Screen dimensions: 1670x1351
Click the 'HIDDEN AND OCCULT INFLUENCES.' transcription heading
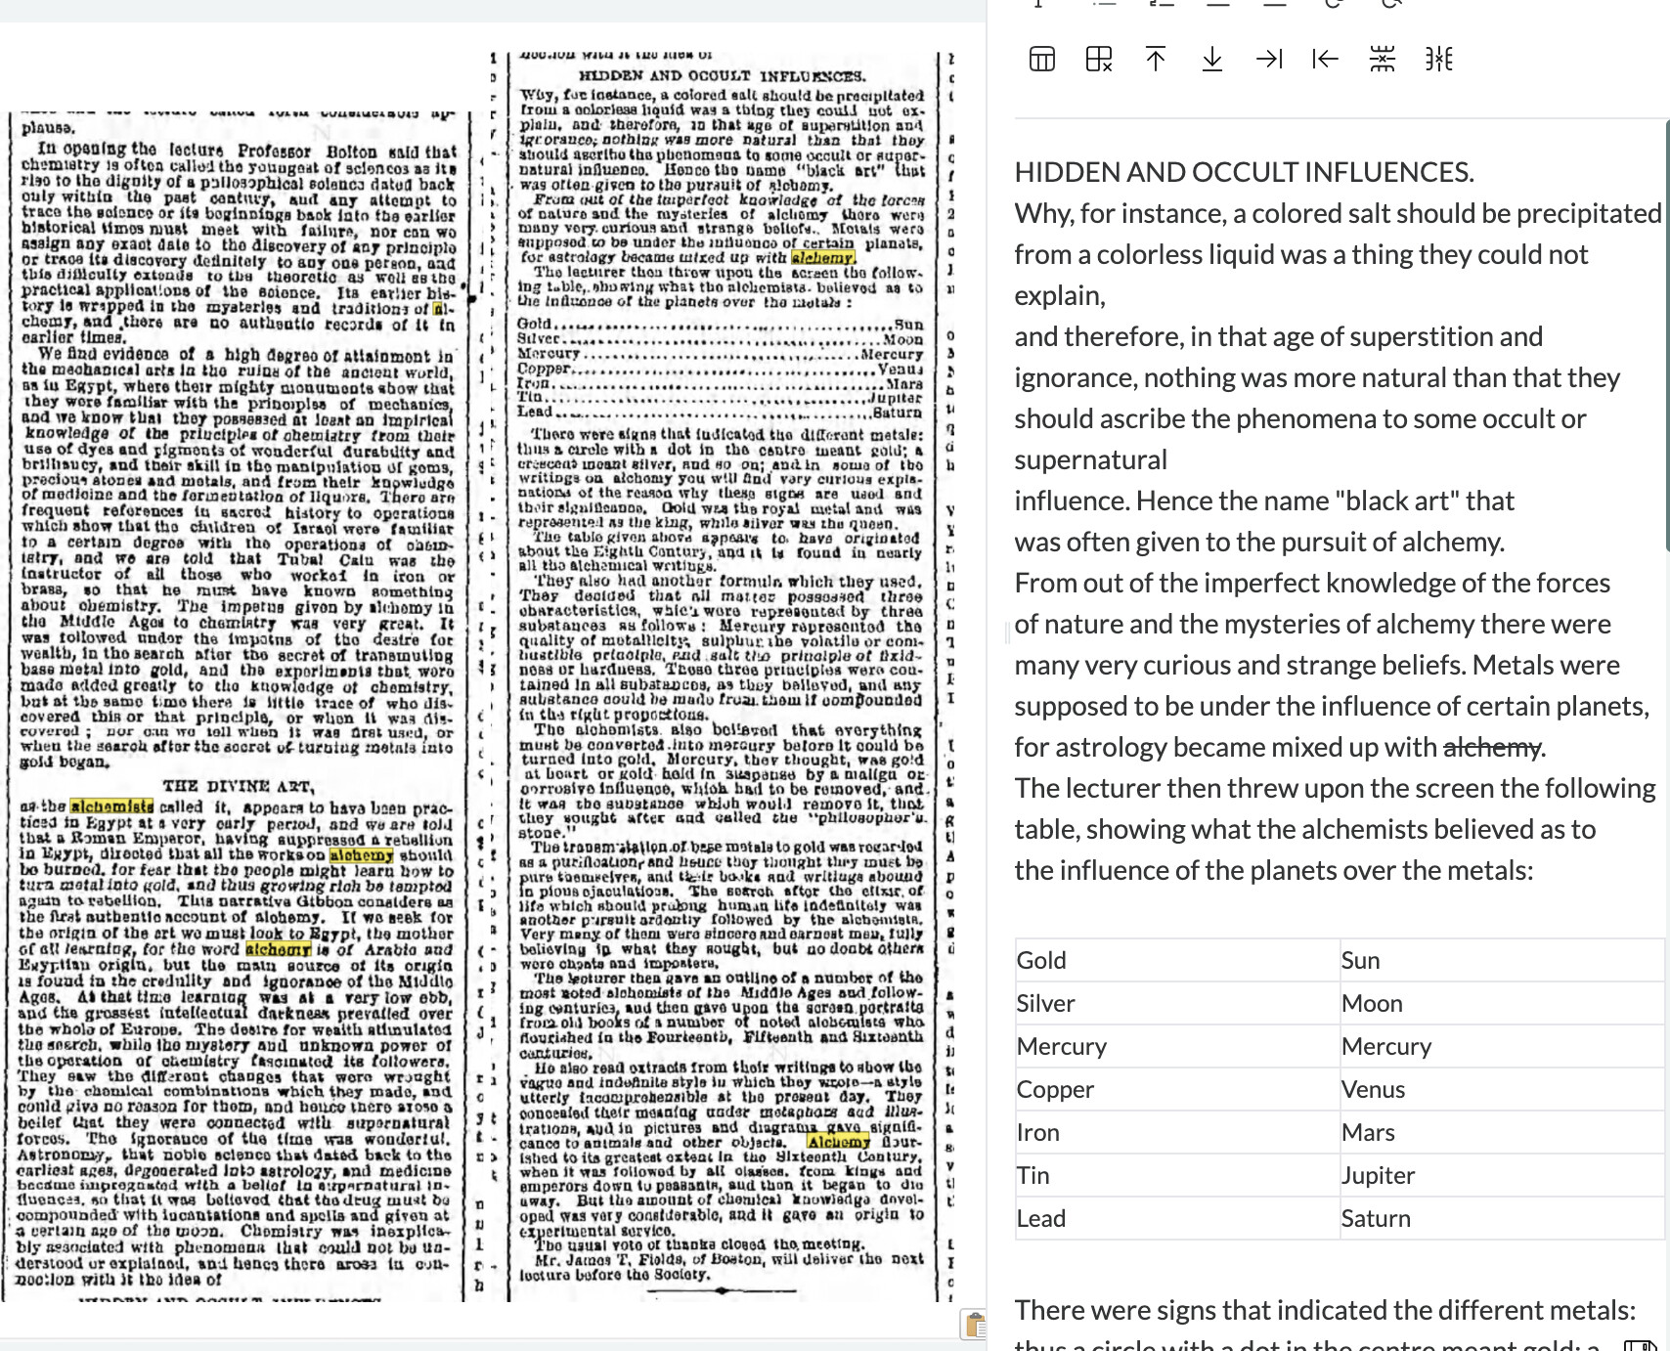click(x=1244, y=173)
